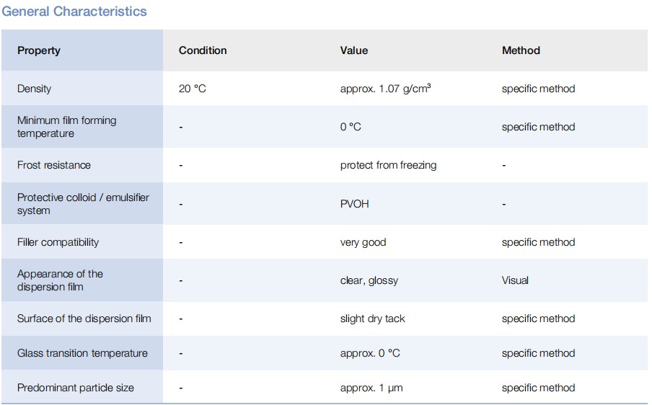Select Protective colloid / emulsifier system cell
Image resolution: width=652 pixels, height=405 pixels.
coord(83,204)
